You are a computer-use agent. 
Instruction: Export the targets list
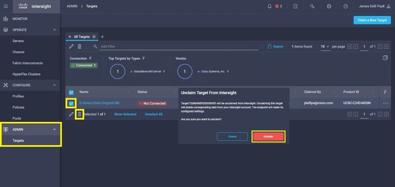click(275, 47)
